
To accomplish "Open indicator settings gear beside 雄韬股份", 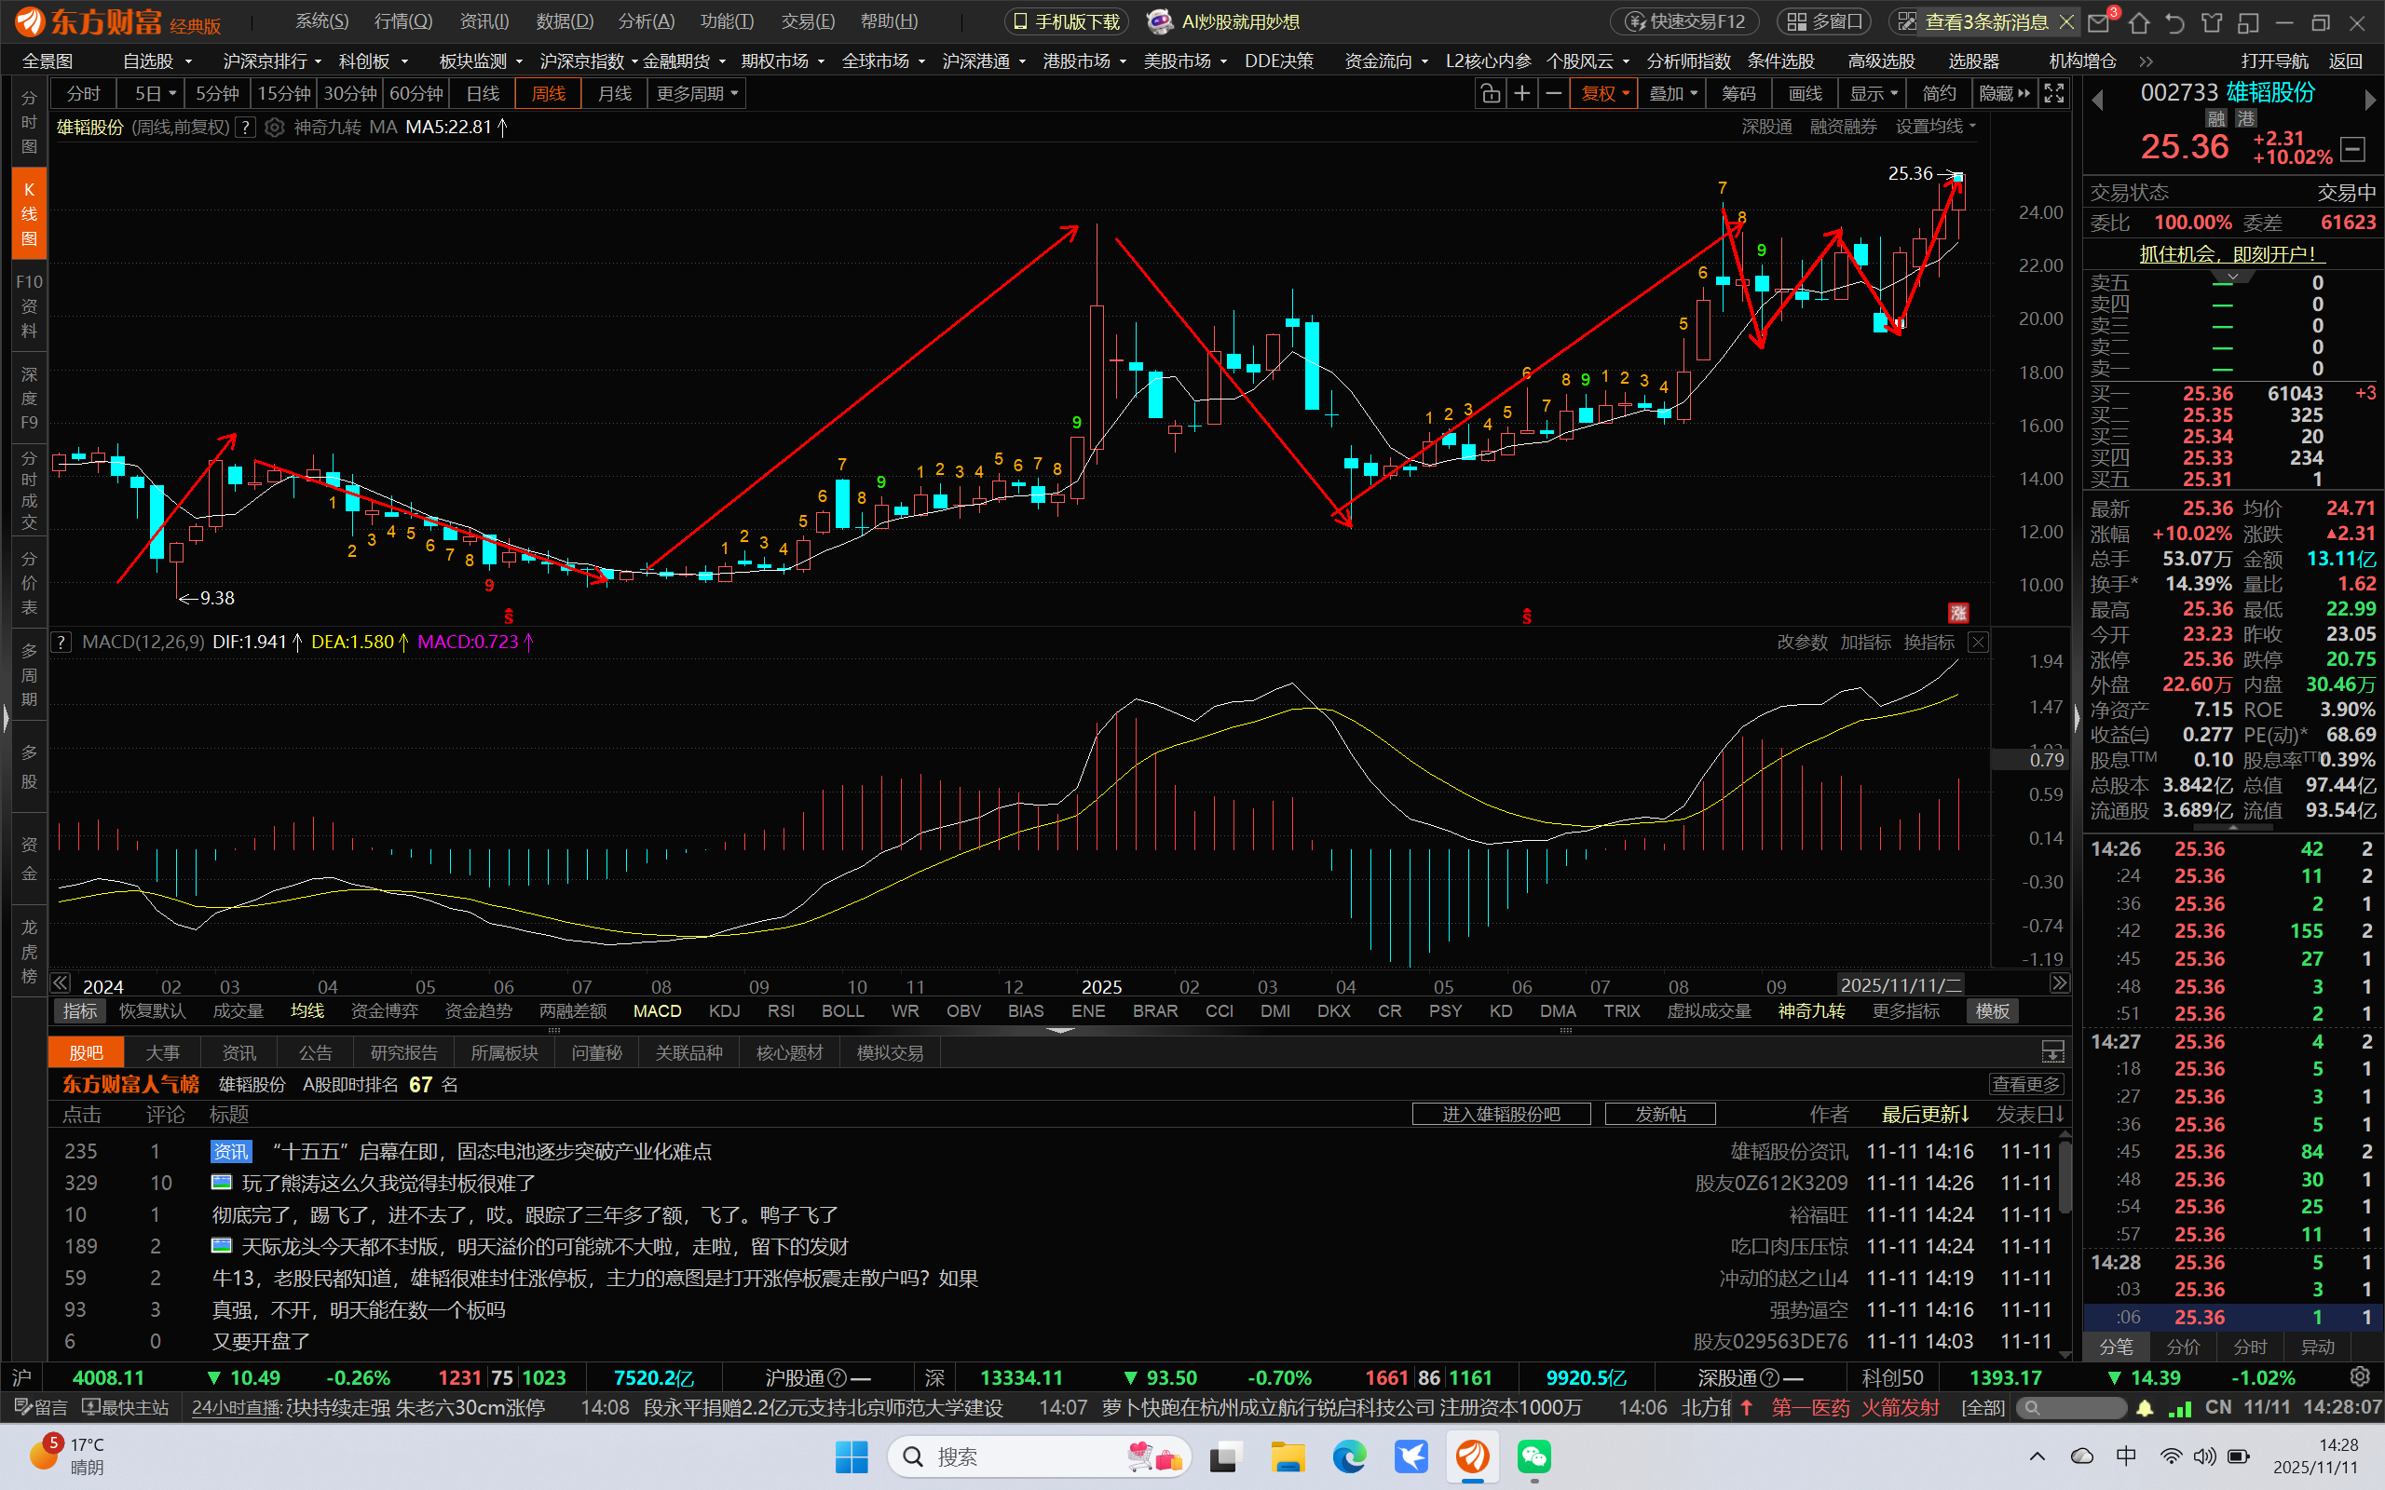I will point(275,128).
